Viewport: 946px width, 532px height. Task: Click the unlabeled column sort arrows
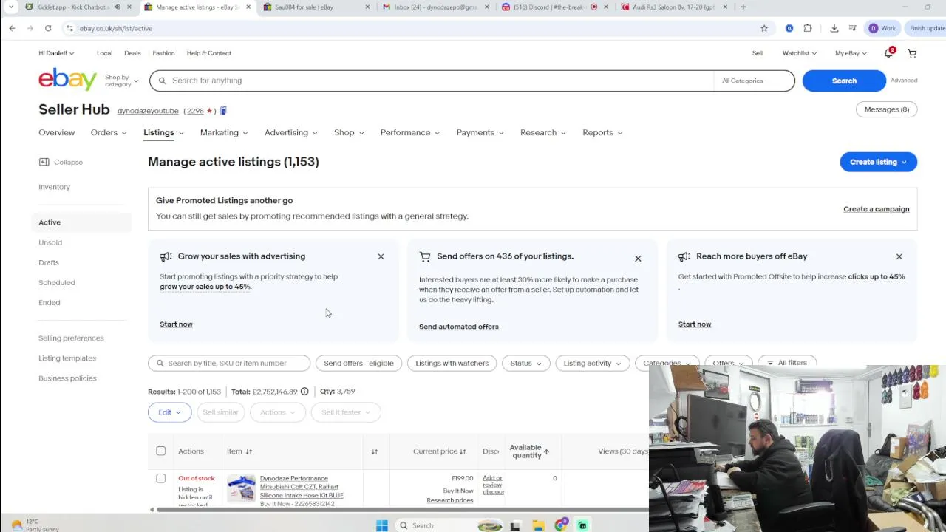pyautogui.click(x=375, y=451)
